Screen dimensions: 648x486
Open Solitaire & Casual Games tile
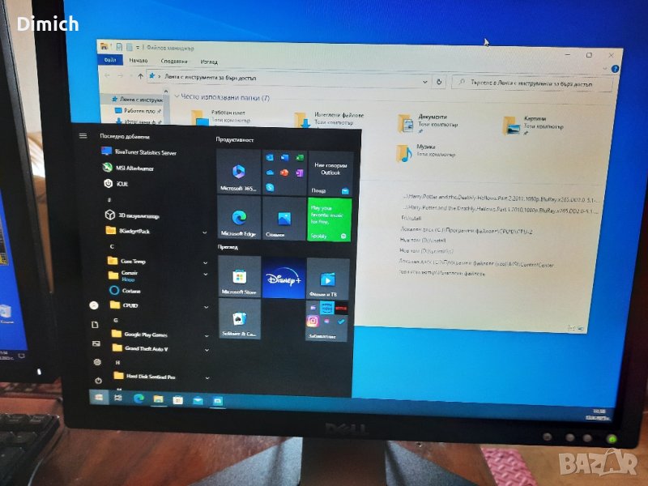[239, 319]
